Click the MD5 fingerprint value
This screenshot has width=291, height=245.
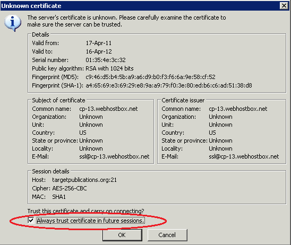coord(150,77)
